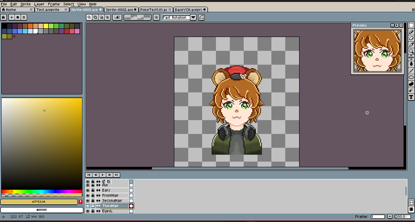Click the rainbow hue slider bar
Viewport: 415px width, 222px height.
pos(41,191)
